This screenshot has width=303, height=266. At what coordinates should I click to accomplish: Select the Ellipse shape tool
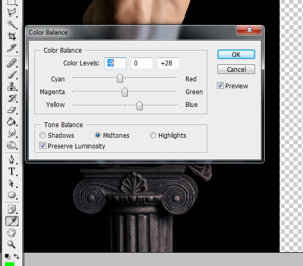(12, 195)
